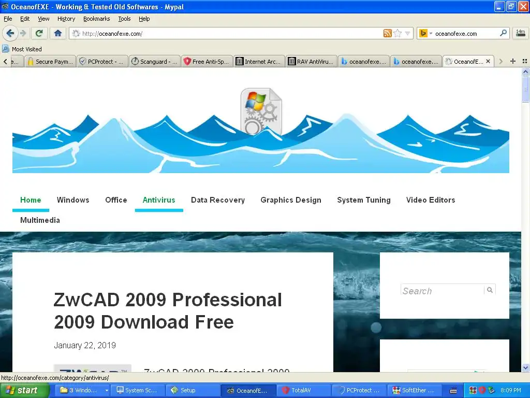530x398 pixels.
Task: Open the History menu
Action: [66, 19]
